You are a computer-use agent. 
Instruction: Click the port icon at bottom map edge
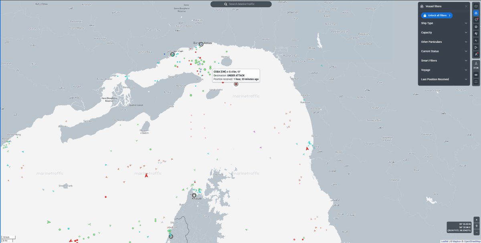(x=171, y=237)
